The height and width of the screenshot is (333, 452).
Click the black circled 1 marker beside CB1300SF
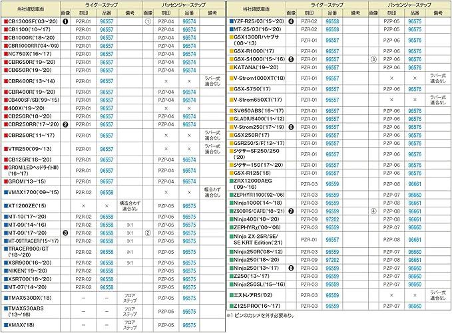point(65,21)
